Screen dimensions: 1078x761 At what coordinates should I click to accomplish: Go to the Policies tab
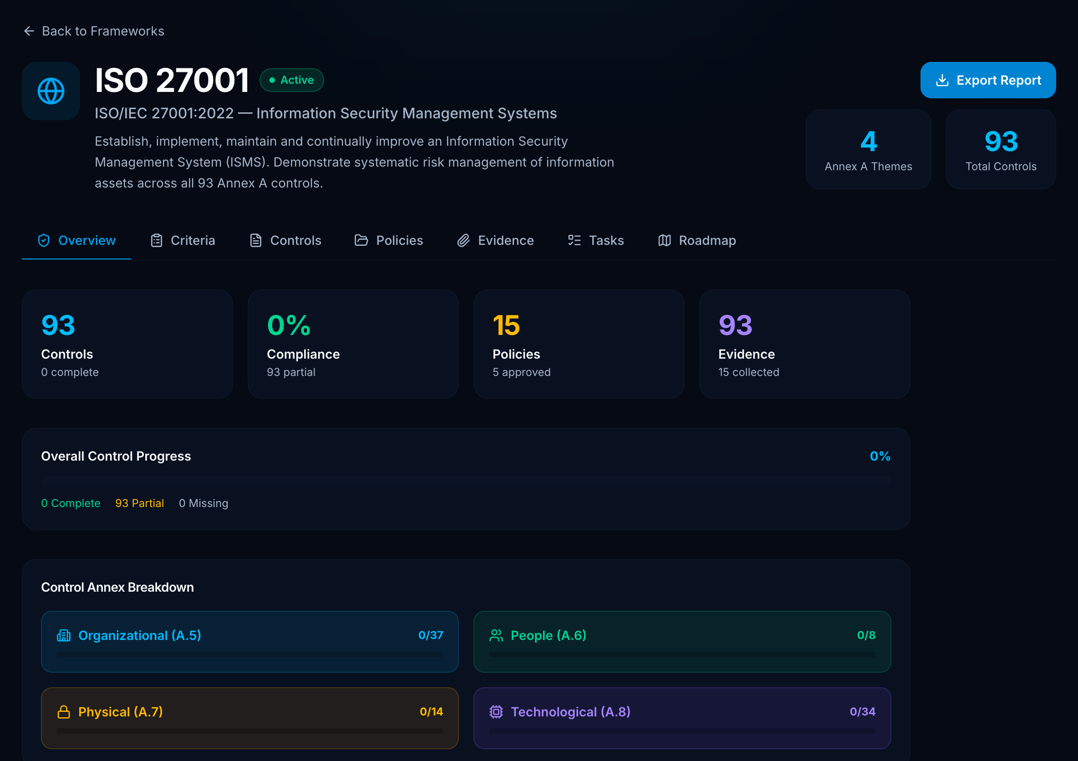pos(389,240)
